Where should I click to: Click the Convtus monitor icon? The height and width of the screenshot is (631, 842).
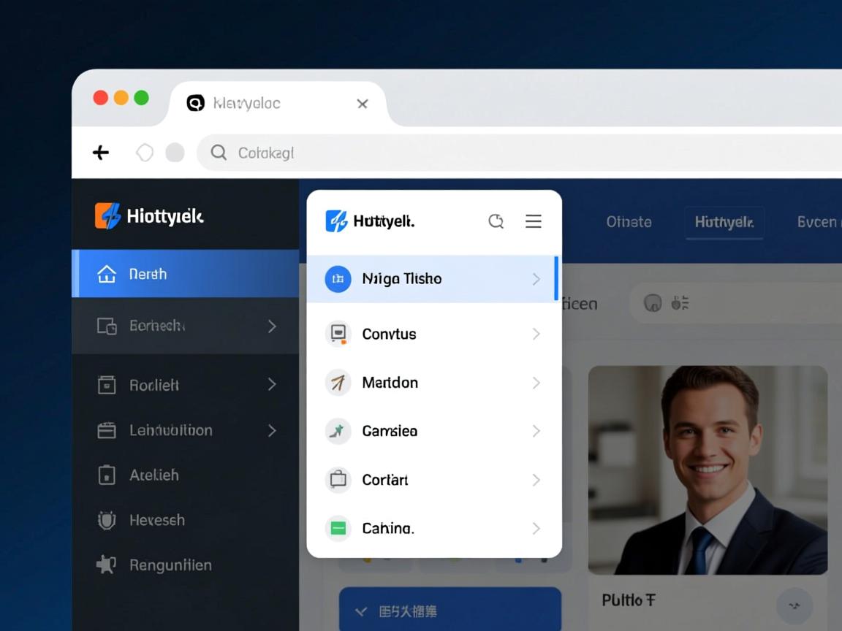(338, 334)
